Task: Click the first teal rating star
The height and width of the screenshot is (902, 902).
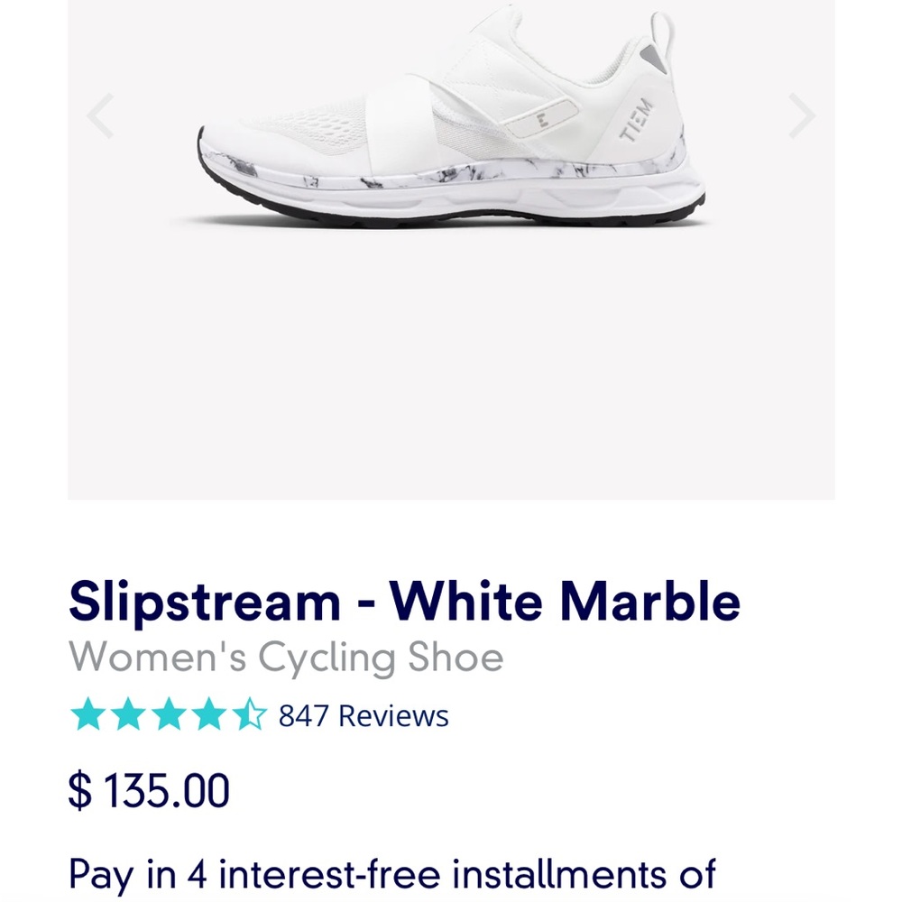Action: [x=88, y=713]
